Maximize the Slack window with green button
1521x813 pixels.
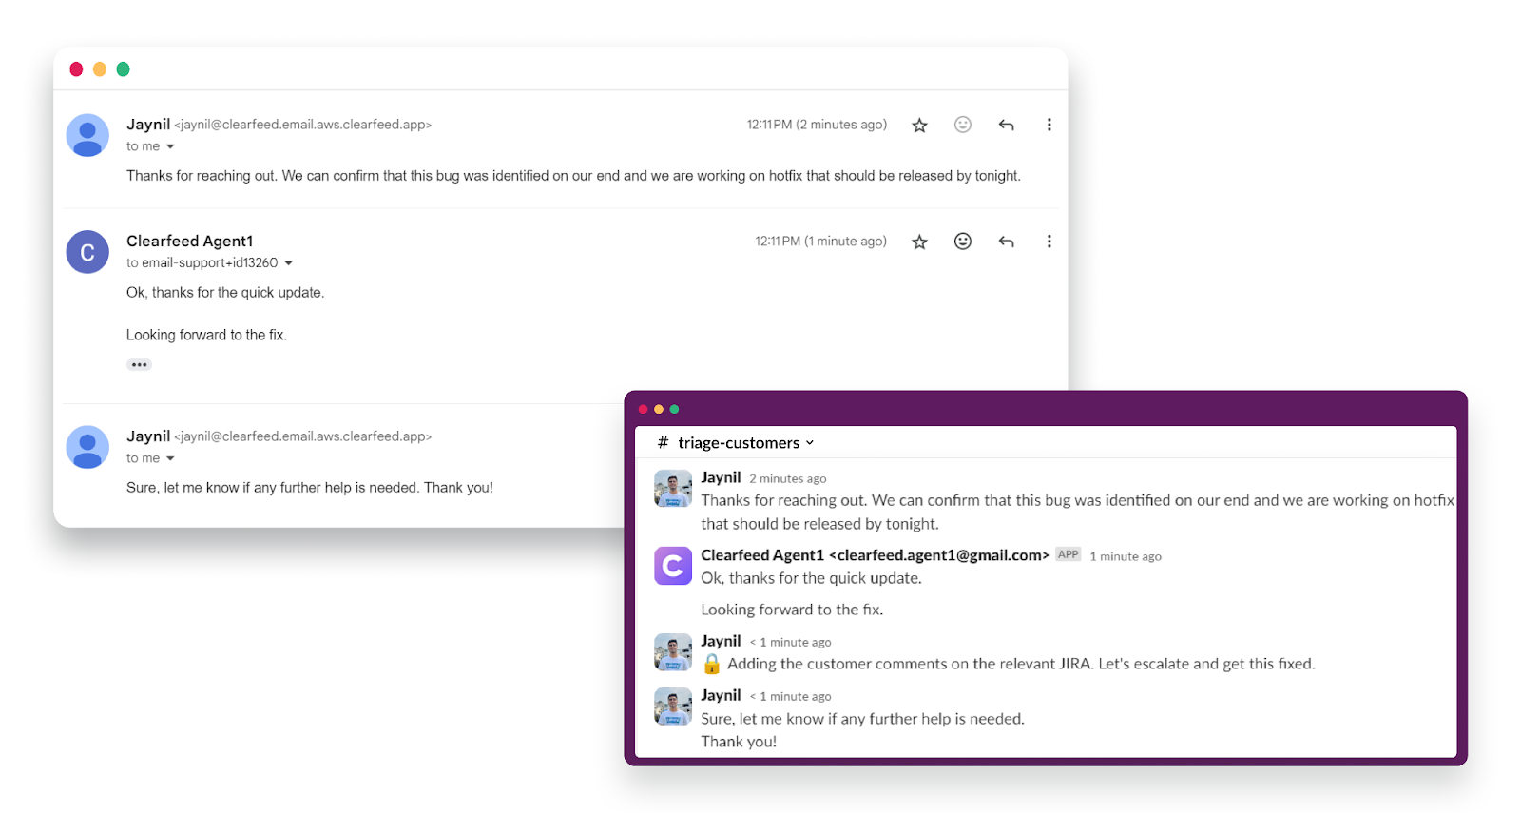[674, 409]
